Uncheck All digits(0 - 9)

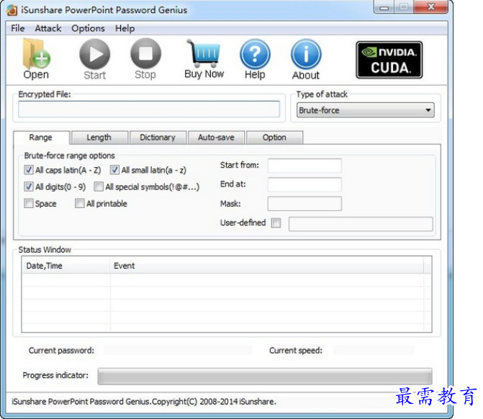[x=29, y=186]
